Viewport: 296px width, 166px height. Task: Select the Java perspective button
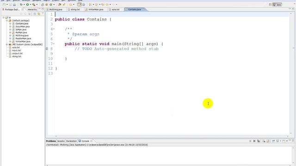(x=277, y=5)
